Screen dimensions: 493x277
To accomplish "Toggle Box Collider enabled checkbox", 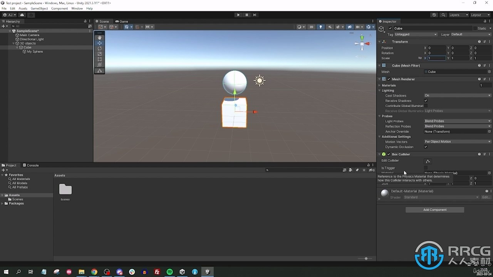I will pyautogui.click(x=389, y=154).
